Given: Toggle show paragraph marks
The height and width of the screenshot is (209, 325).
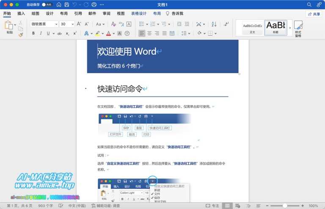Looking at the screenshot, I should pyautogui.click(x=226, y=24).
